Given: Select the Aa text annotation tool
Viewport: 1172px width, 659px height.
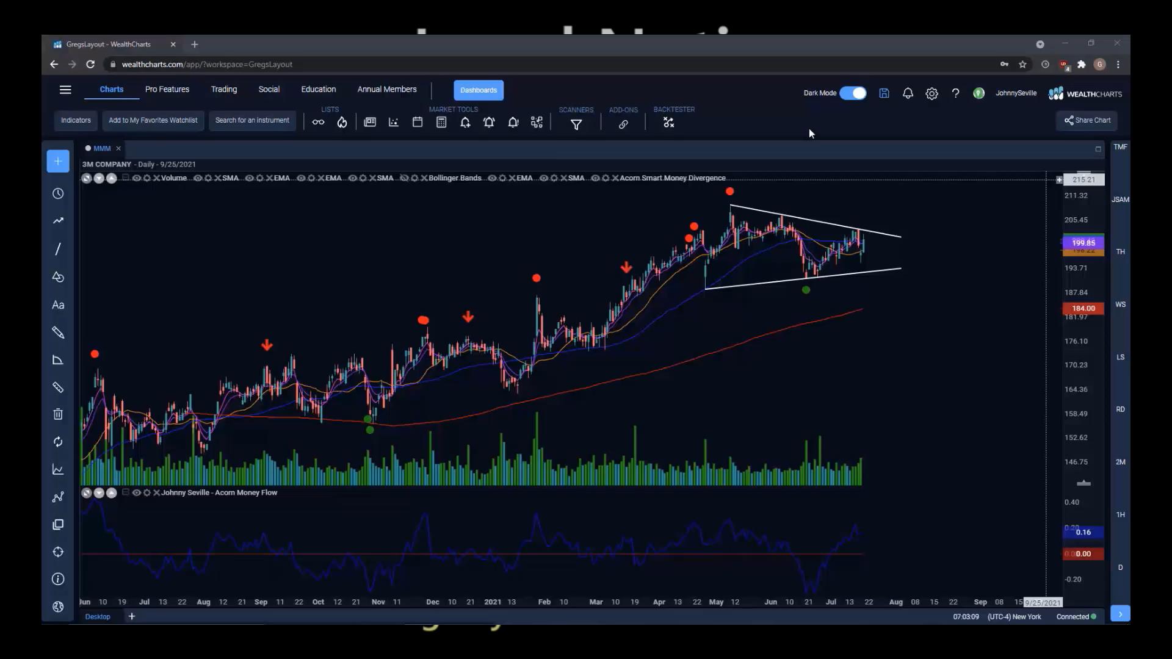Looking at the screenshot, I should click(58, 305).
